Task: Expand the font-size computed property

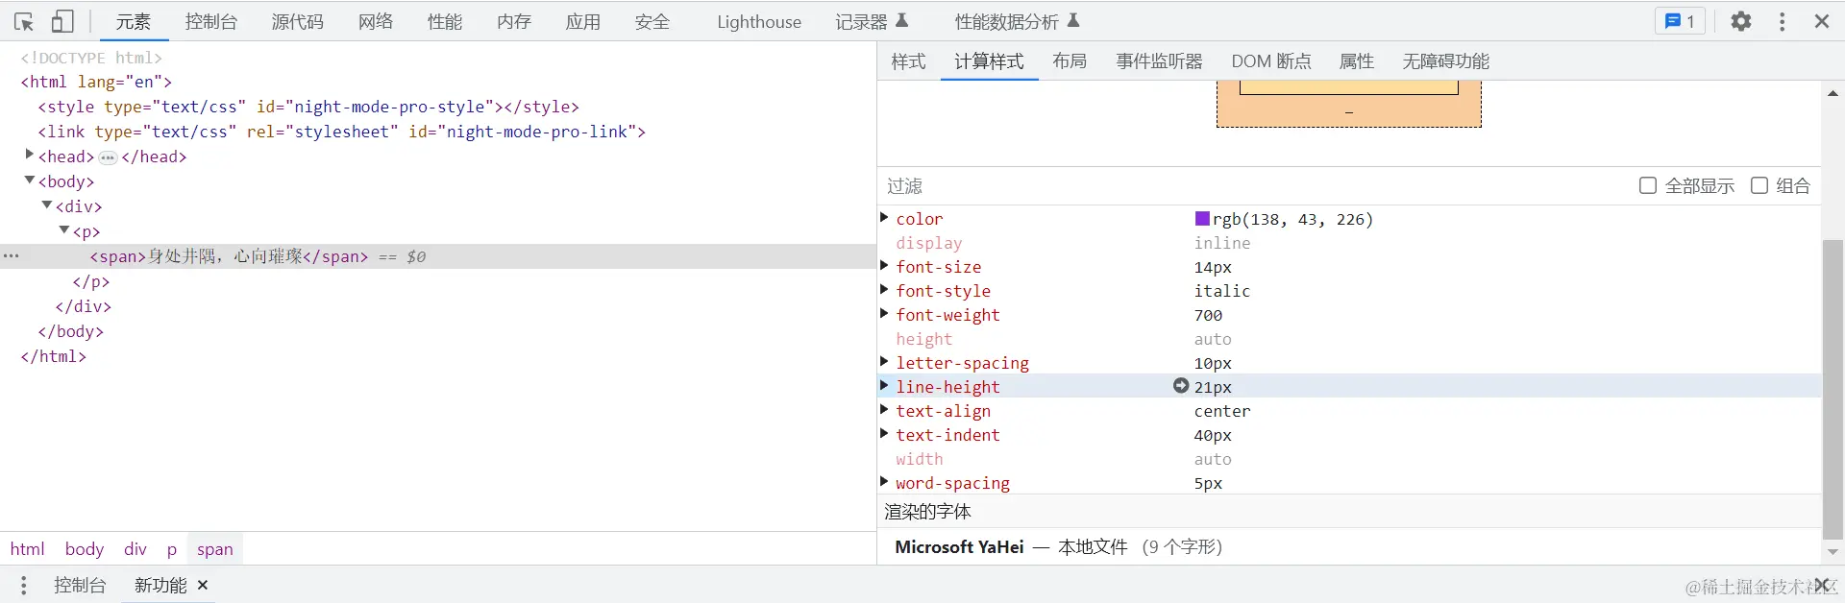Action: pos(884,266)
